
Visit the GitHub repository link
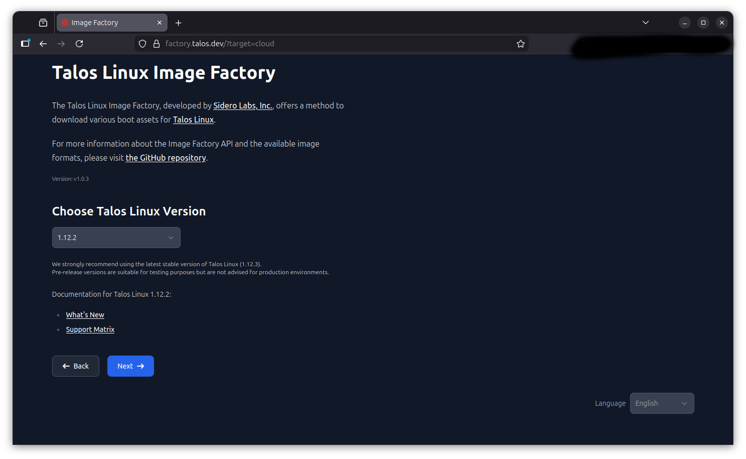166,158
